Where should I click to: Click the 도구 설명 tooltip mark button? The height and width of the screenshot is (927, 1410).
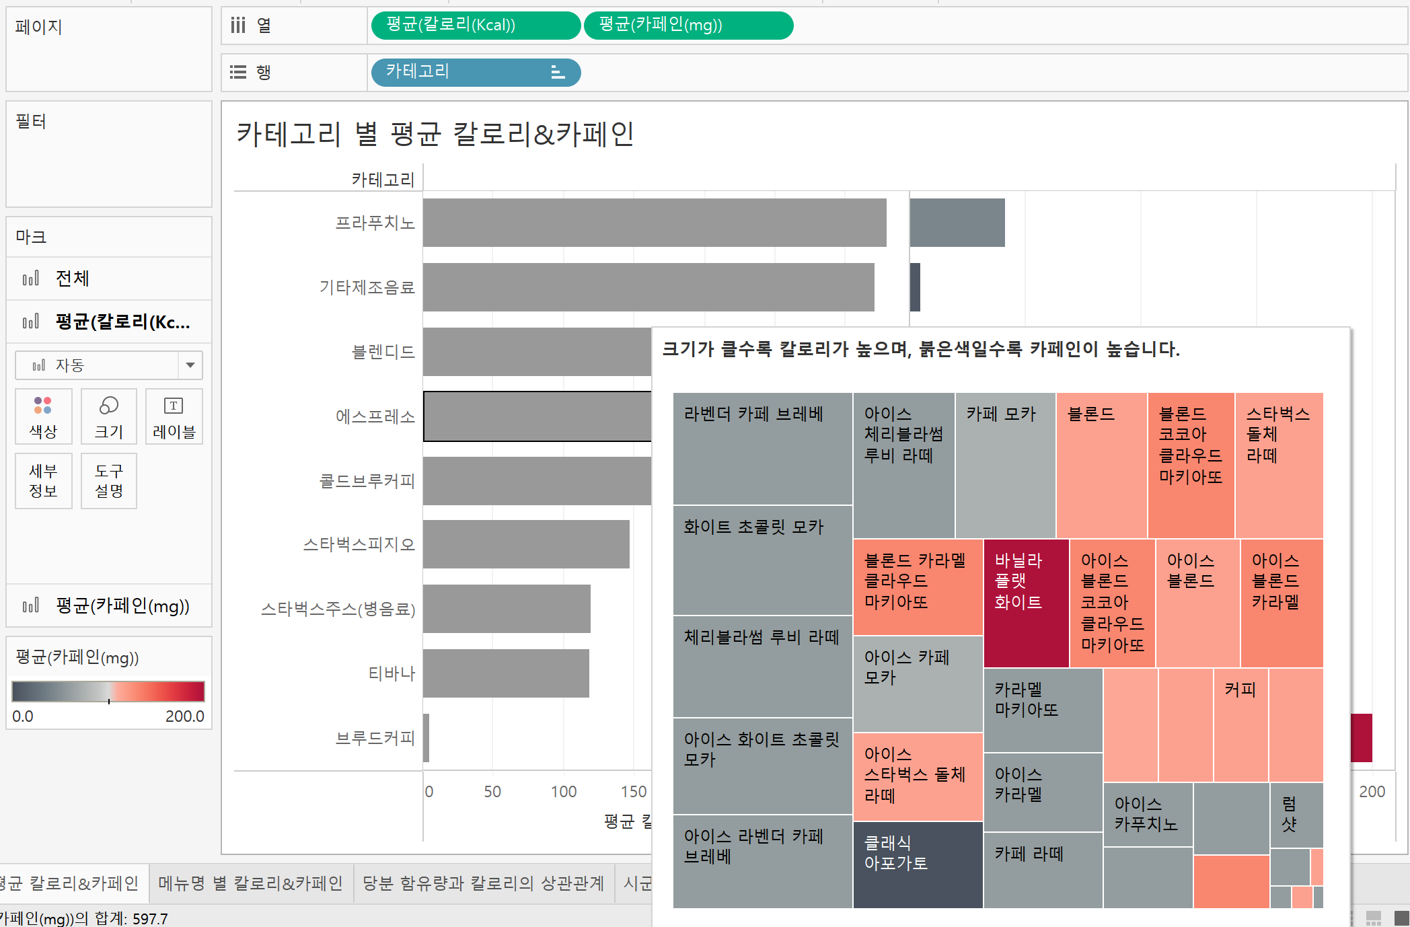click(x=108, y=480)
